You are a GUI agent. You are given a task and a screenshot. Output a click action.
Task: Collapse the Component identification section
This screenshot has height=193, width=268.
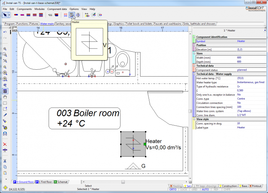194,37
